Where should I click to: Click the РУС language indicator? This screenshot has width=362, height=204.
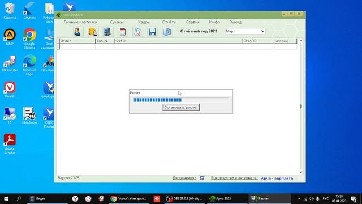[326, 199]
